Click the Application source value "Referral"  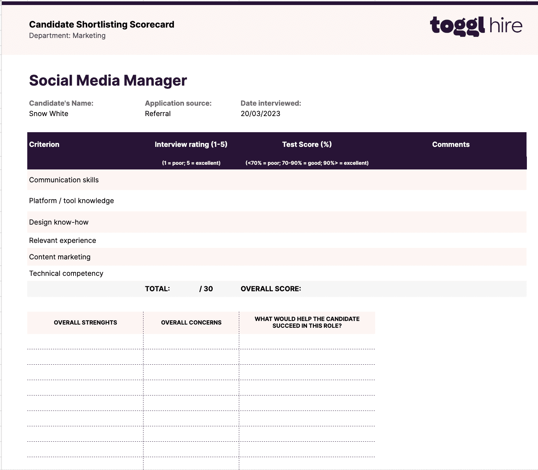(x=157, y=114)
